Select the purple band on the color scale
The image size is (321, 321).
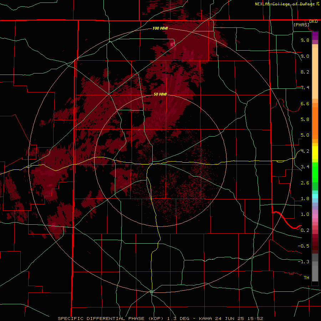pos(315,36)
